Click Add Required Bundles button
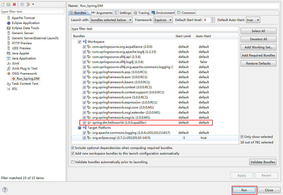Screen dimensions: 283x195 click(x=258, y=55)
